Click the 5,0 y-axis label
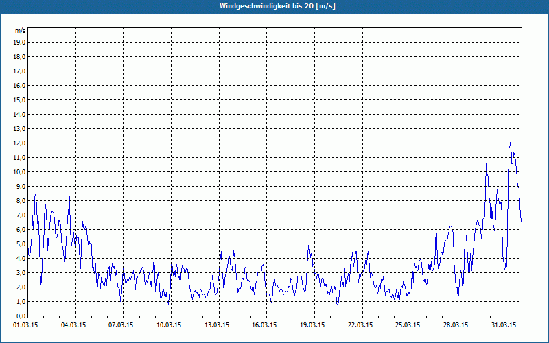This screenshot has width=549, height=343. (21, 244)
